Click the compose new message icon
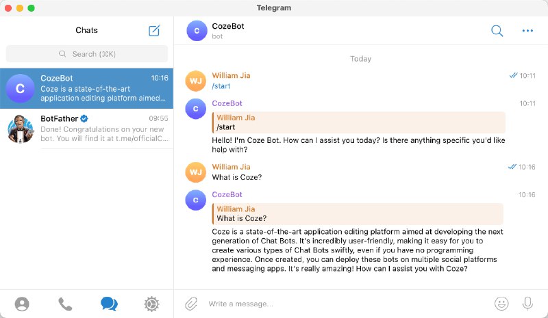 tap(154, 30)
